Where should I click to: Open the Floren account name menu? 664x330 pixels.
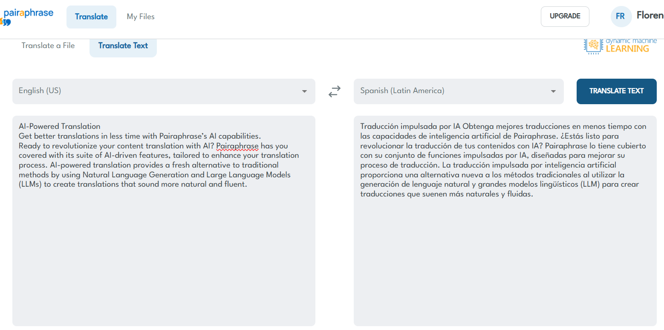(650, 16)
